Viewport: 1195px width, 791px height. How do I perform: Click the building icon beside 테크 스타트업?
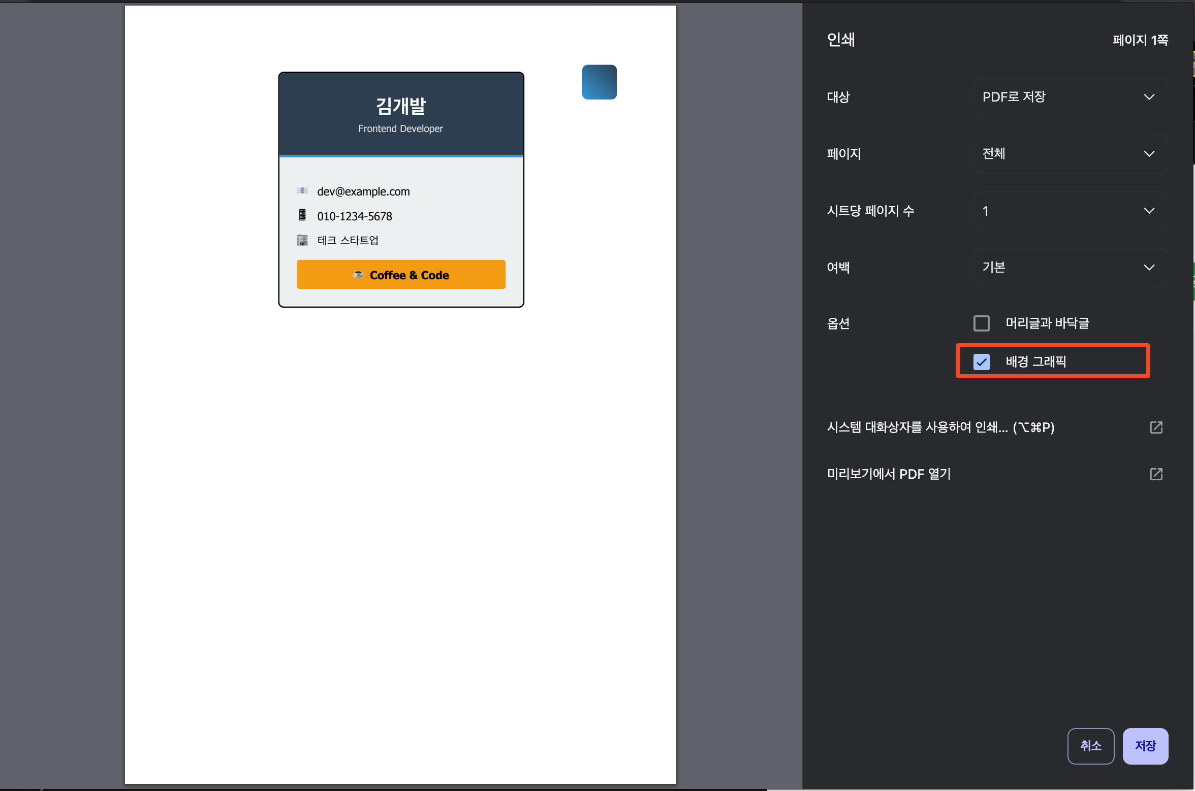pyautogui.click(x=302, y=240)
